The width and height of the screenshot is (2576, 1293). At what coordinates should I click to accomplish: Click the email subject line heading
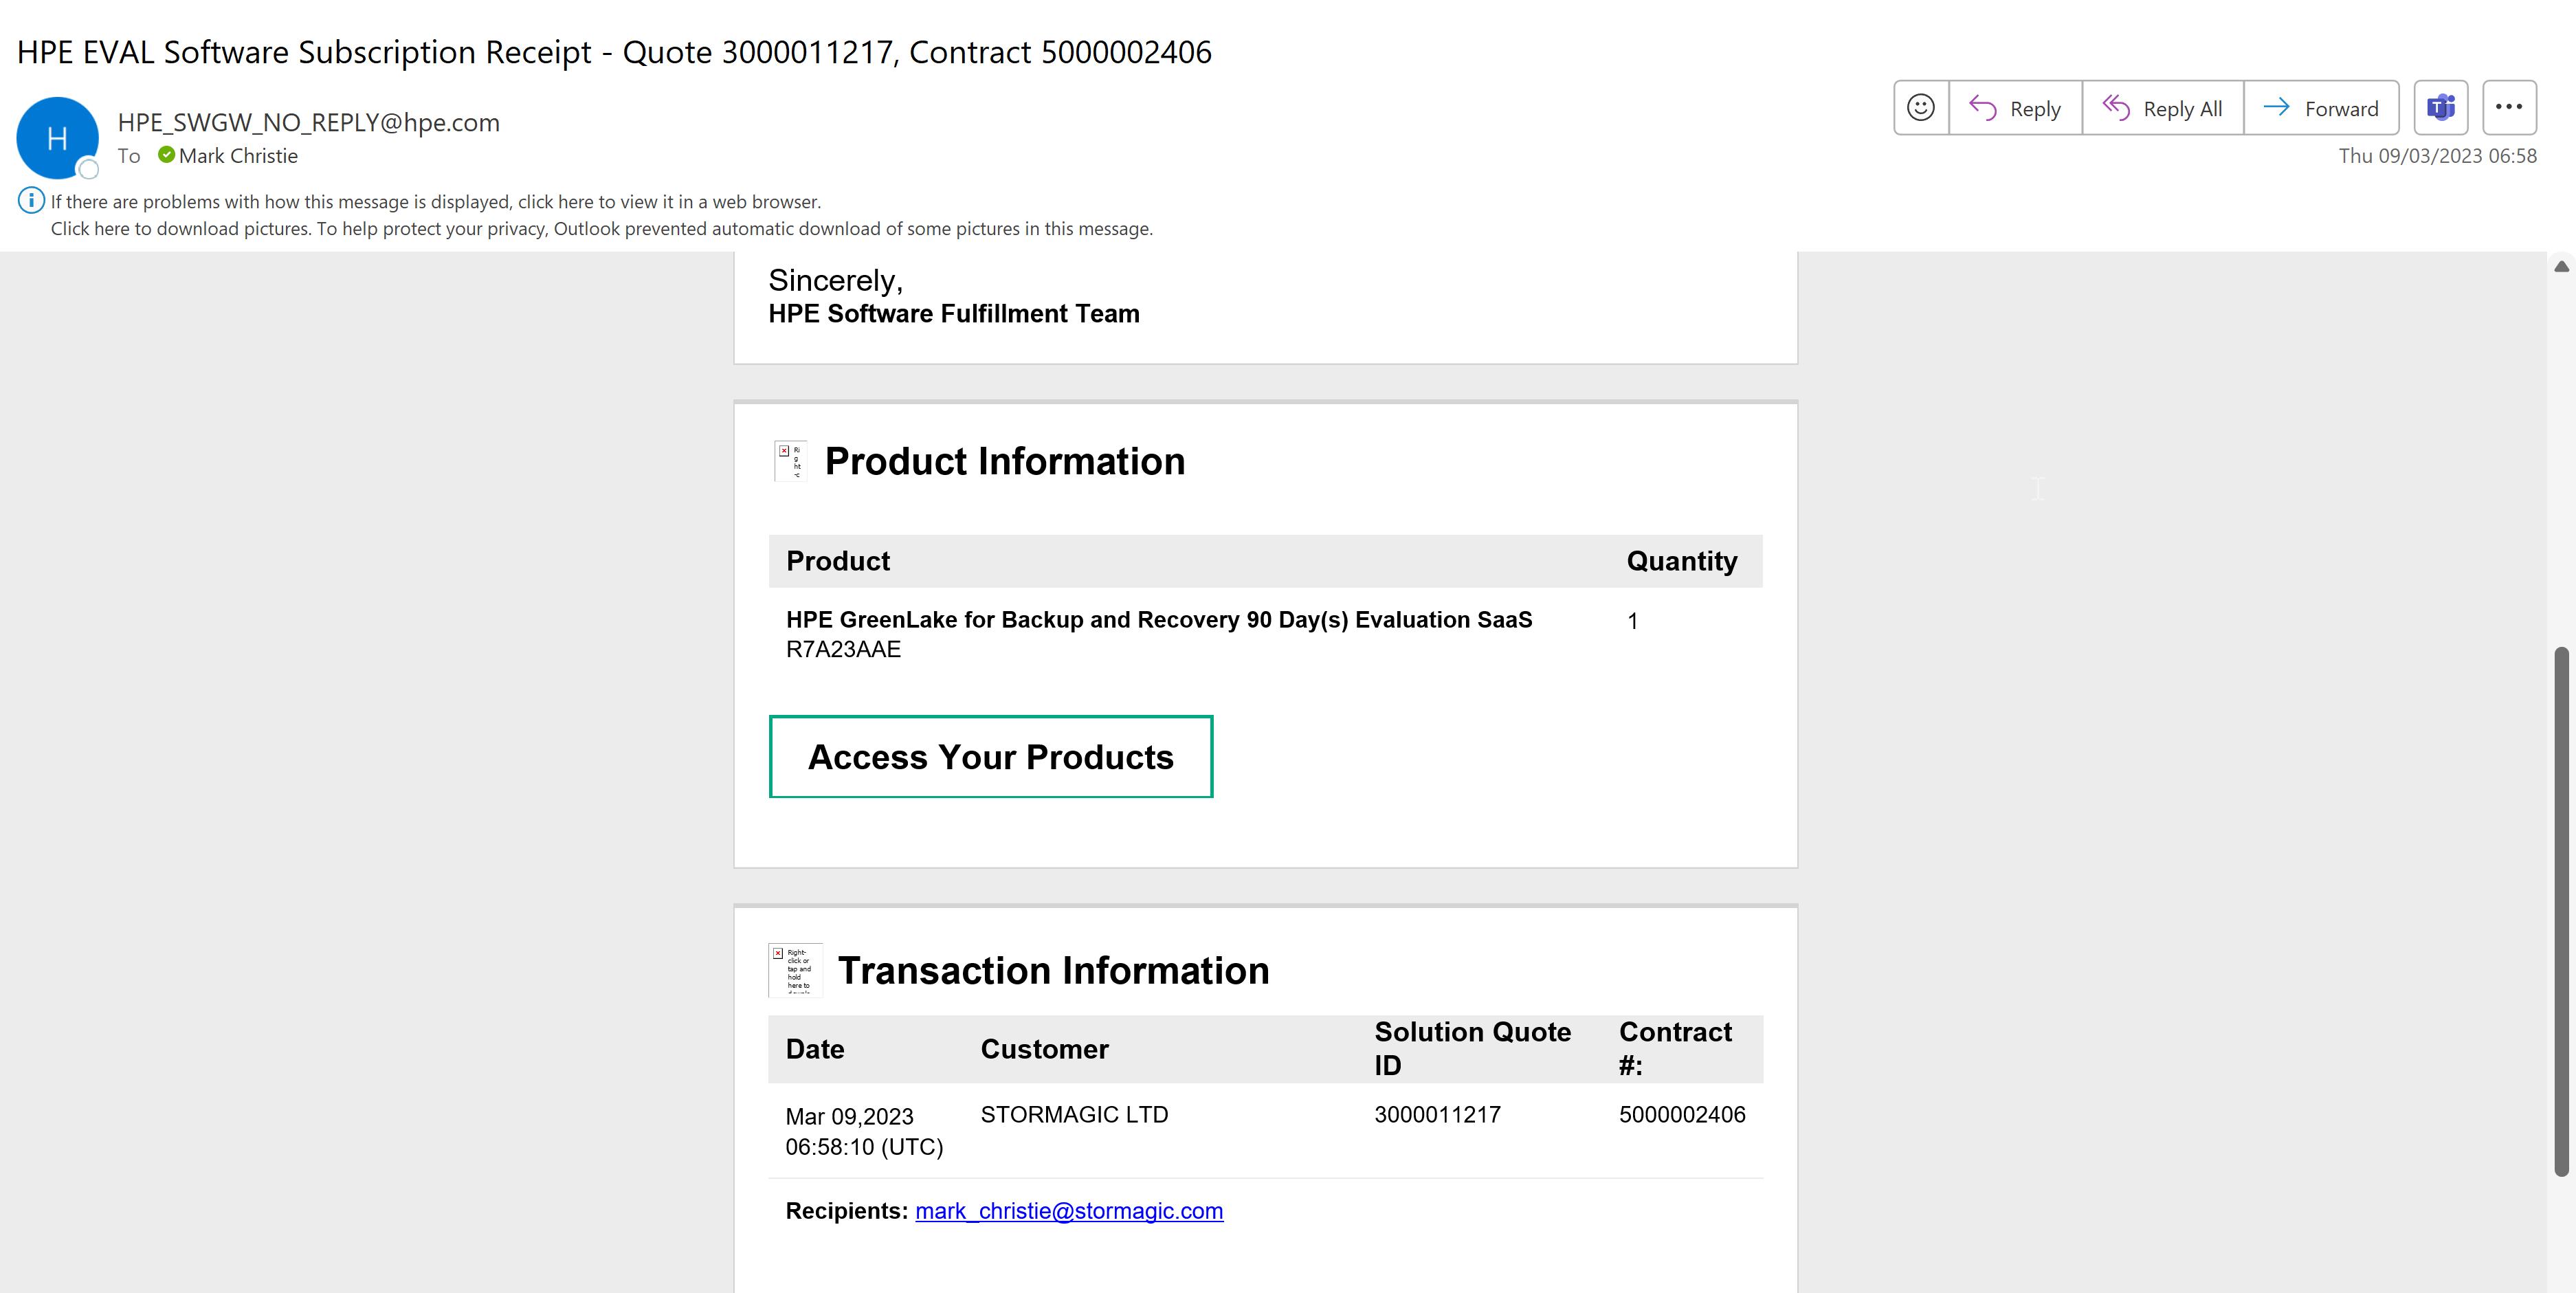click(614, 52)
